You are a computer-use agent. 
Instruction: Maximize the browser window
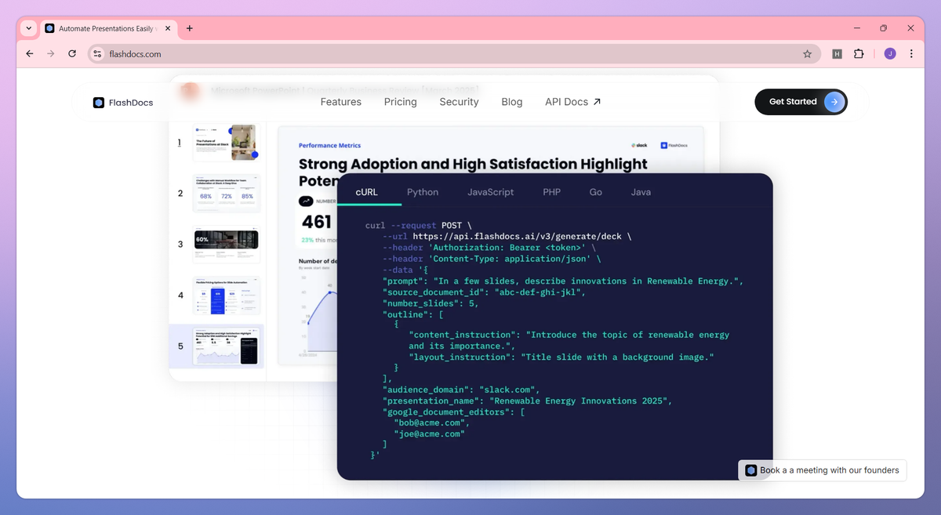(x=883, y=28)
